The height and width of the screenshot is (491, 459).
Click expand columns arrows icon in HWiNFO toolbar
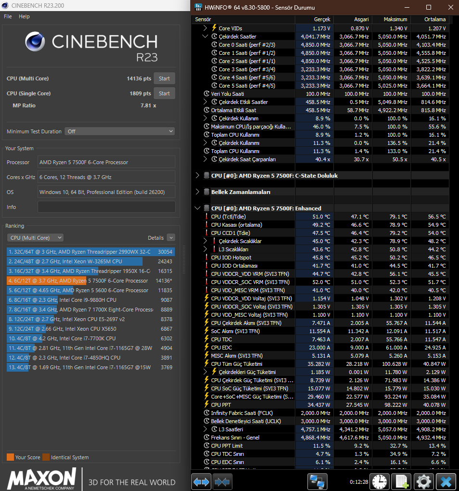point(201,481)
